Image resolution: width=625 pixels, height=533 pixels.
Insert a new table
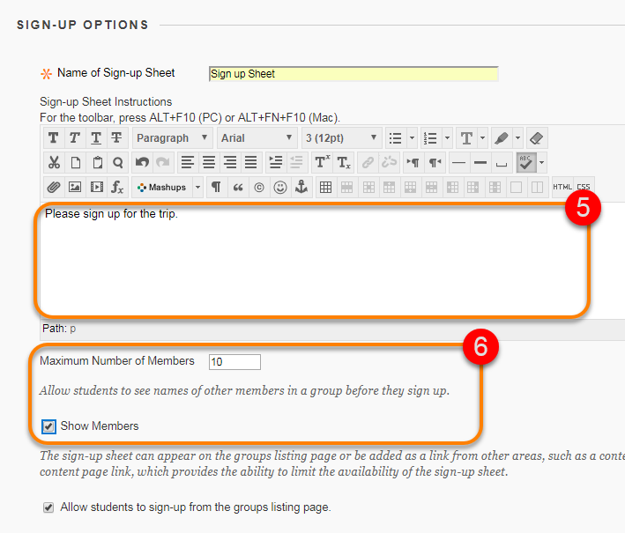(325, 188)
